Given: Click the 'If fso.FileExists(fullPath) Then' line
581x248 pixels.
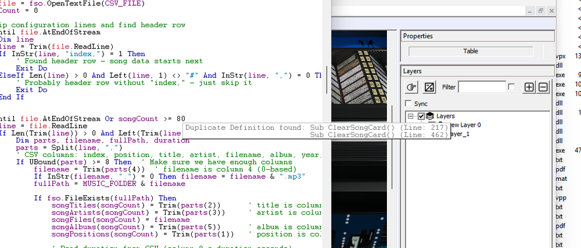Looking at the screenshot, I should [105, 198].
